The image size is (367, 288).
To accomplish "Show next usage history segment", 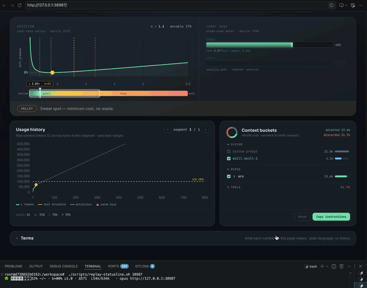I will 205,130.
